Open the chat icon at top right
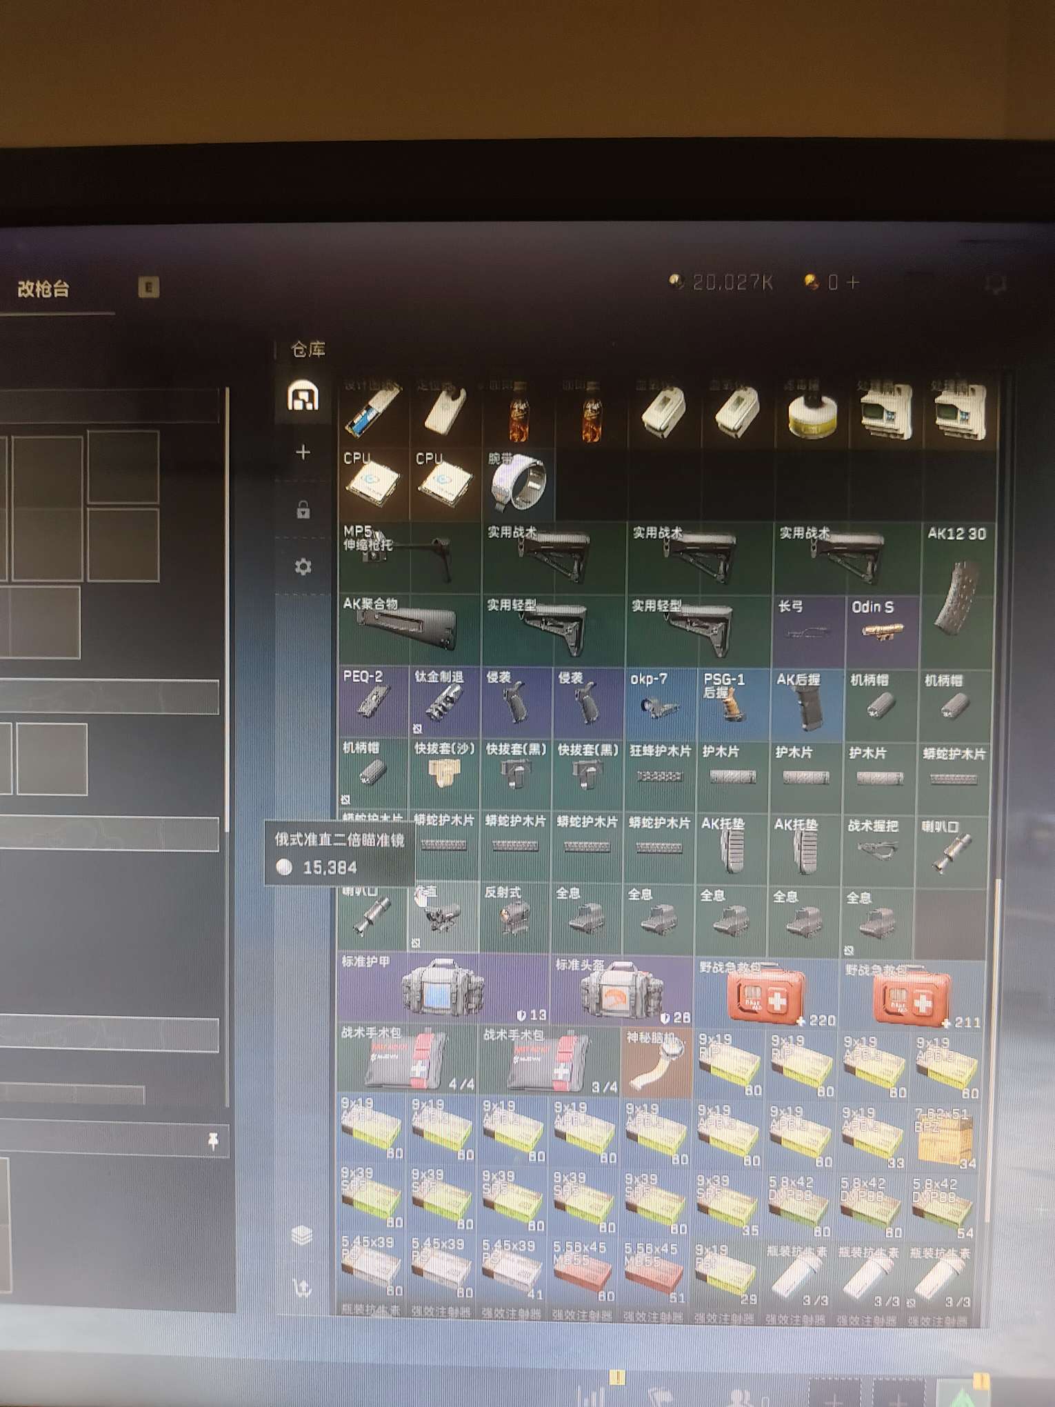The image size is (1055, 1407). (x=995, y=284)
